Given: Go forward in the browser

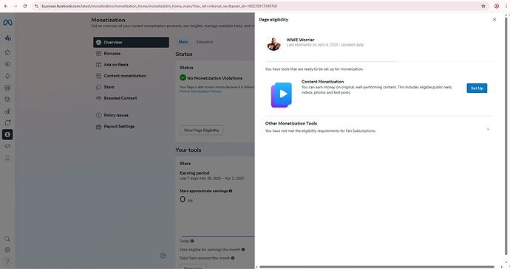Looking at the screenshot, I should (x=16, y=6).
